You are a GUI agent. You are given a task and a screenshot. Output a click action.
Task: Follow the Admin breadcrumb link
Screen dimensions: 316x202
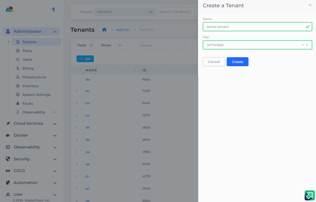point(123,30)
